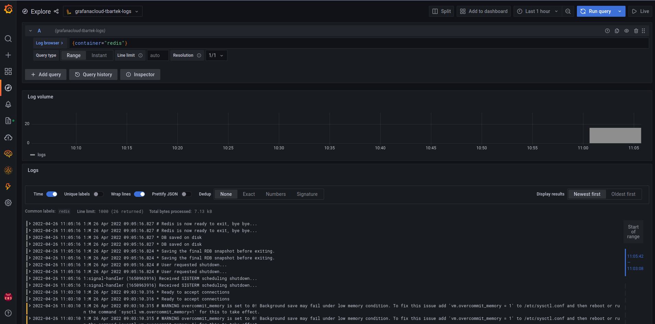Click Add query
Viewport: 655px width, 324px height.
[x=46, y=75]
